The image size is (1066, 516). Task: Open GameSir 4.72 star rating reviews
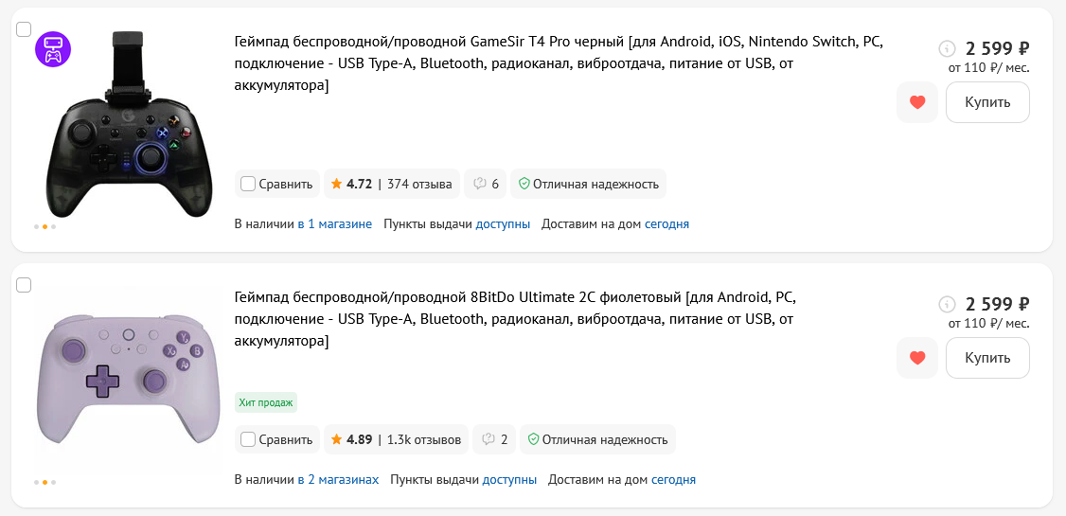click(x=392, y=184)
